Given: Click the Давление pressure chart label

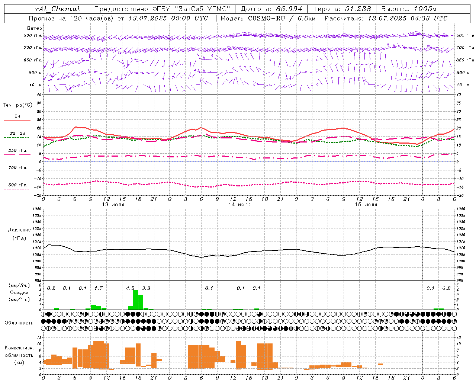Looking at the screenshot, I should click(19, 230).
